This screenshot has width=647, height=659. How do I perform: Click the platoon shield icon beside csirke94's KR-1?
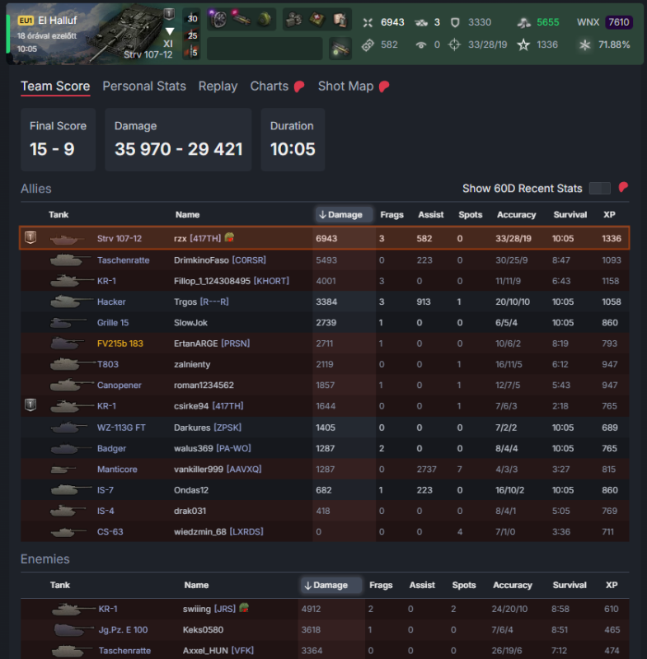pyautogui.click(x=30, y=404)
